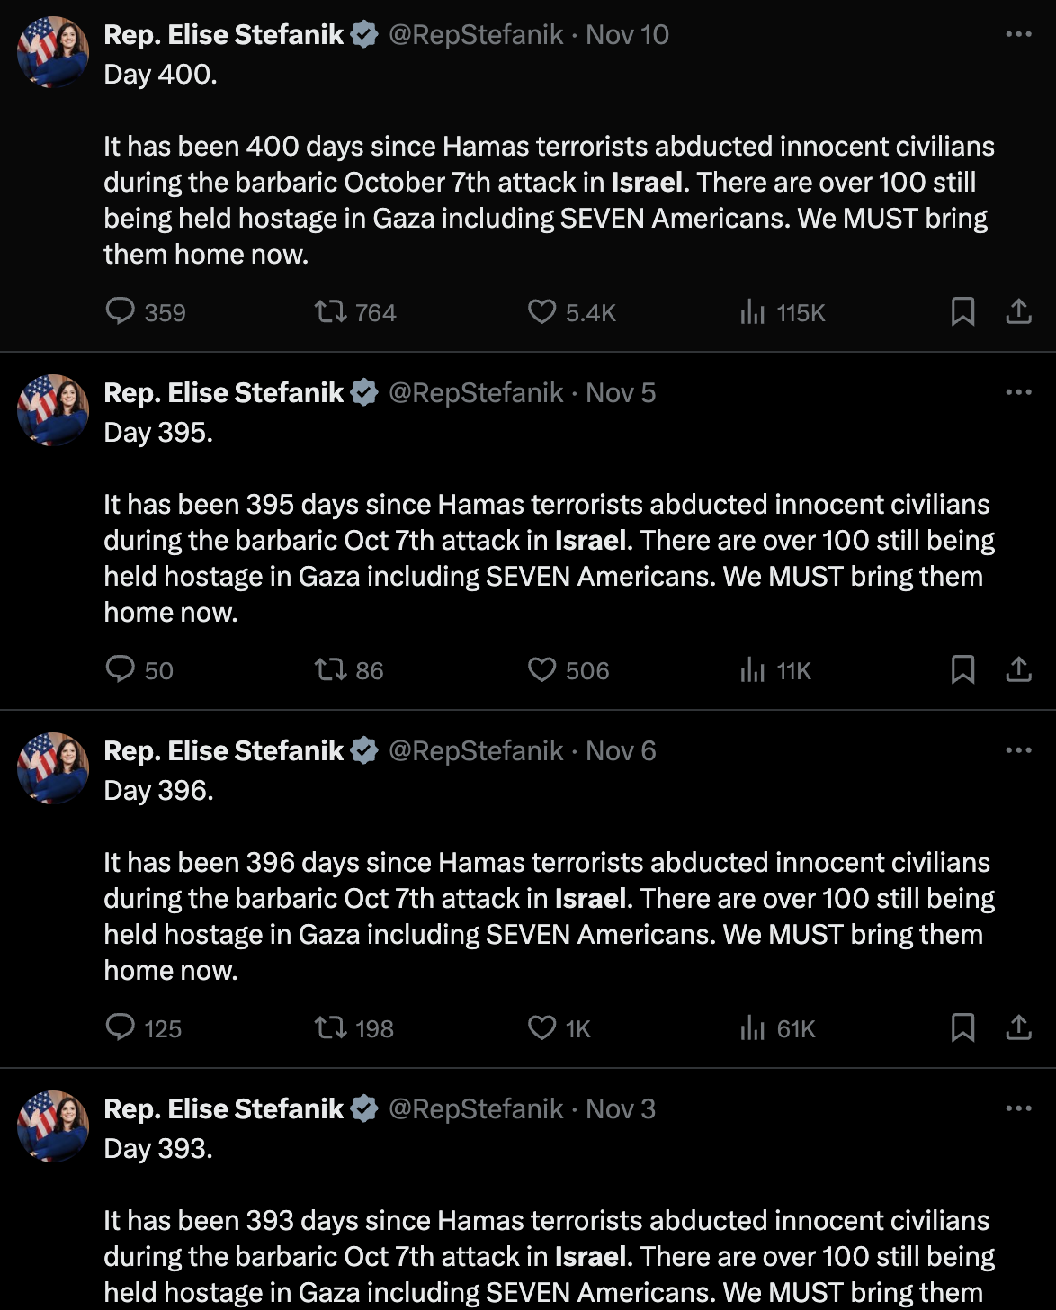This screenshot has width=1056, height=1310.
Task: Like the Day 400 tweet
Action: click(x=541, y=311)
